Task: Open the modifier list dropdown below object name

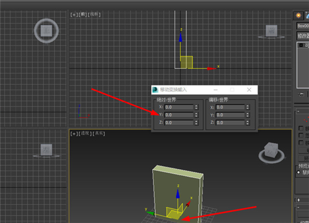Action: (303, 36)
